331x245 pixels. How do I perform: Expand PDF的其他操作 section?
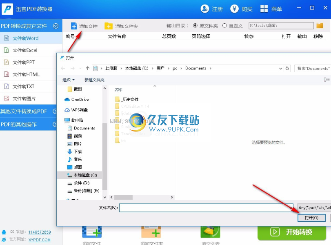point(28,124)
